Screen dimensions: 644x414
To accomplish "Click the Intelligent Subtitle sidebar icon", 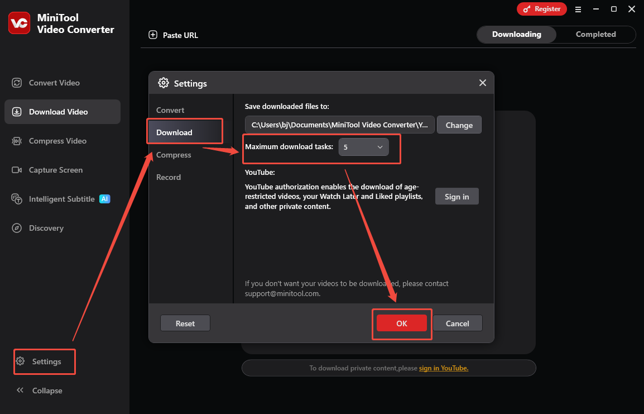I will coord(17,199).
